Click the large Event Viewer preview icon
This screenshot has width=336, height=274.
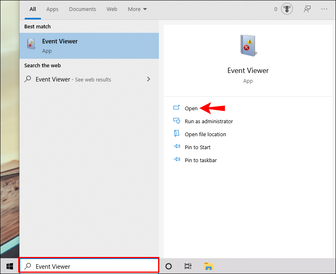pyautogui.click(x=248, y=45)
